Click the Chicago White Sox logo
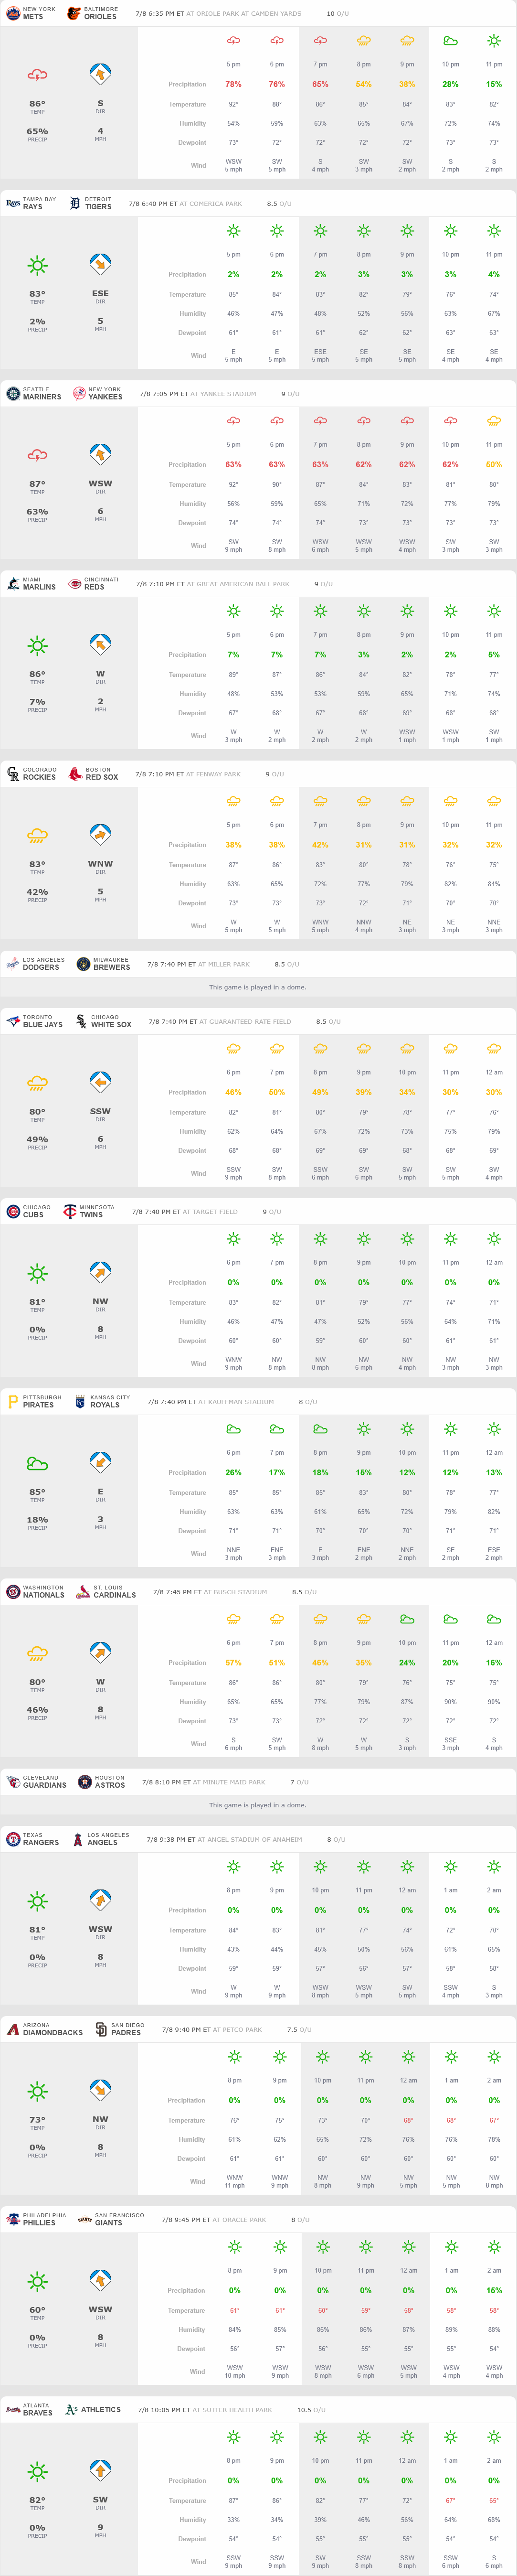 pyautogui.click(x=81, y=1020)
